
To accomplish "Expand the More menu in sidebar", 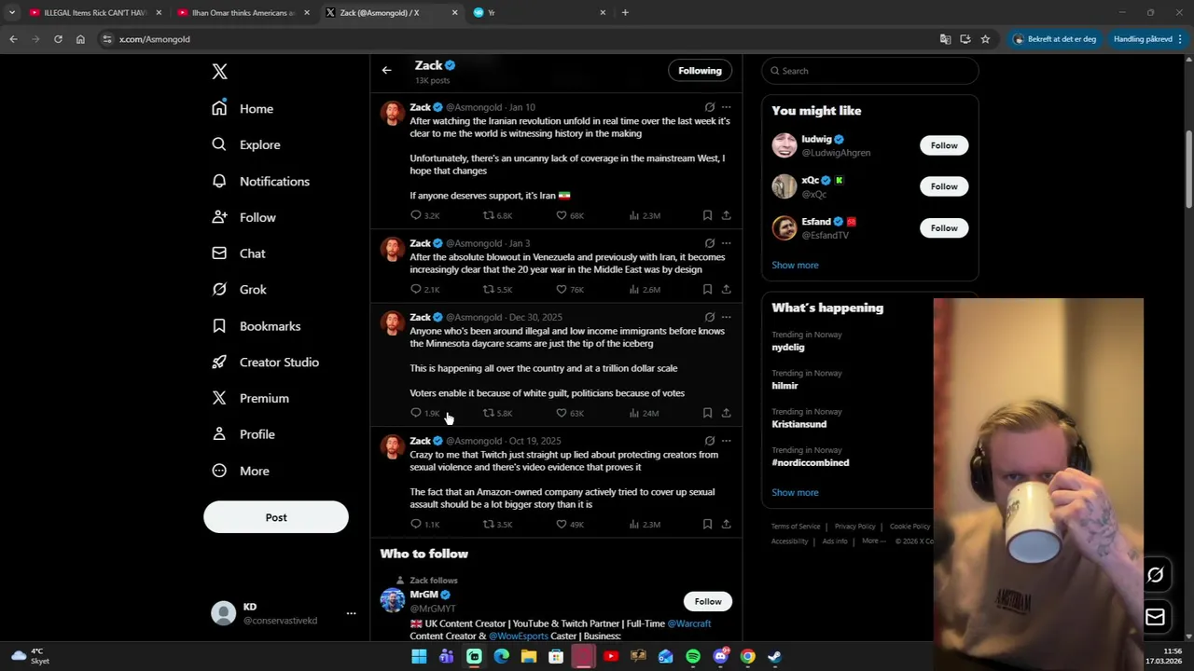I will [241, 471].
